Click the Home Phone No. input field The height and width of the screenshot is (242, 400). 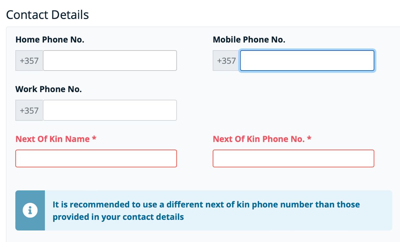pyautogui.click(x=110, y=61)
